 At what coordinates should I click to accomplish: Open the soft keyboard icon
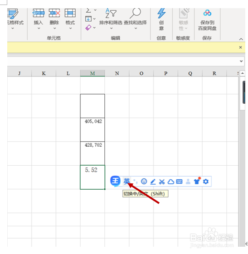tap(179, 182)
